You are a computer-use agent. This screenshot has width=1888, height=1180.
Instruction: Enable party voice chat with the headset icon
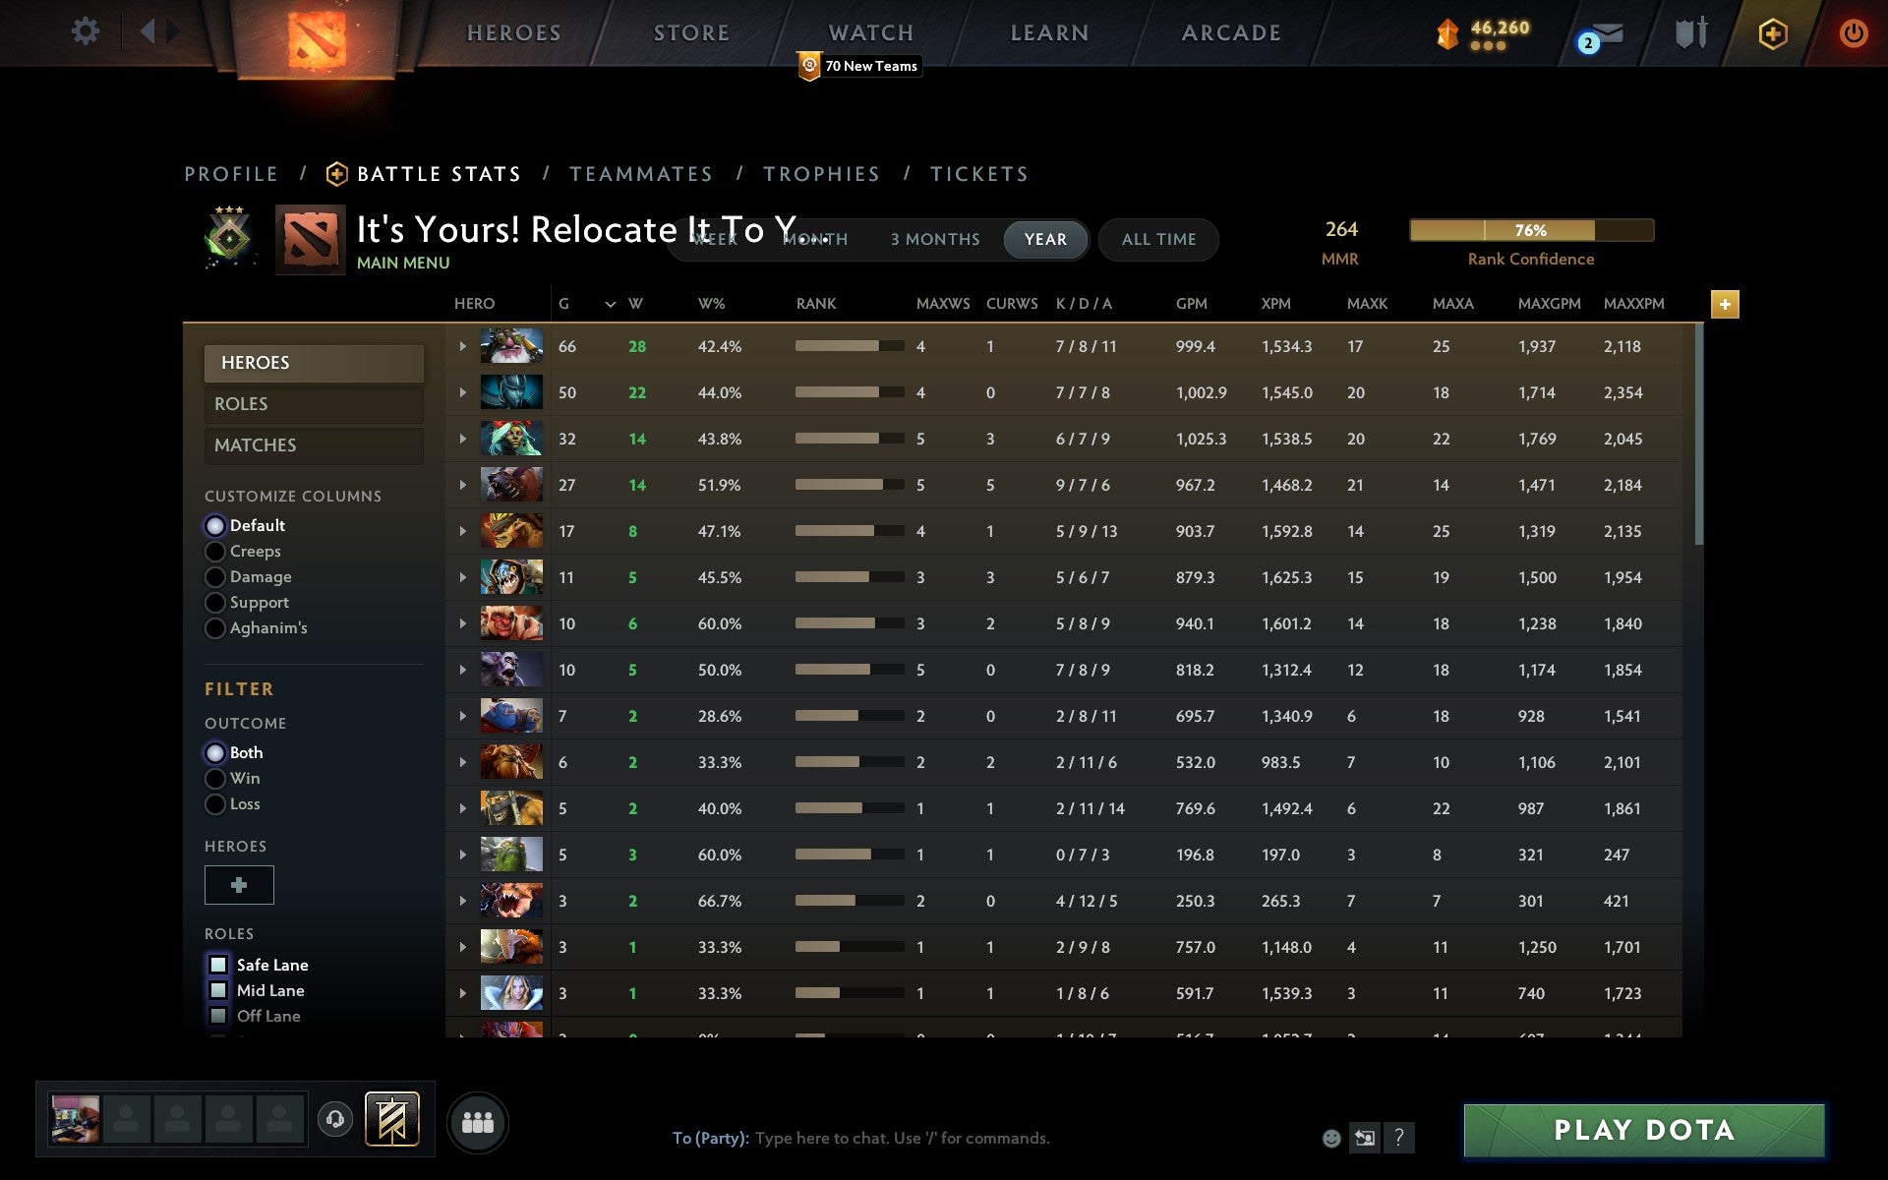click(x=335, y=1119)
